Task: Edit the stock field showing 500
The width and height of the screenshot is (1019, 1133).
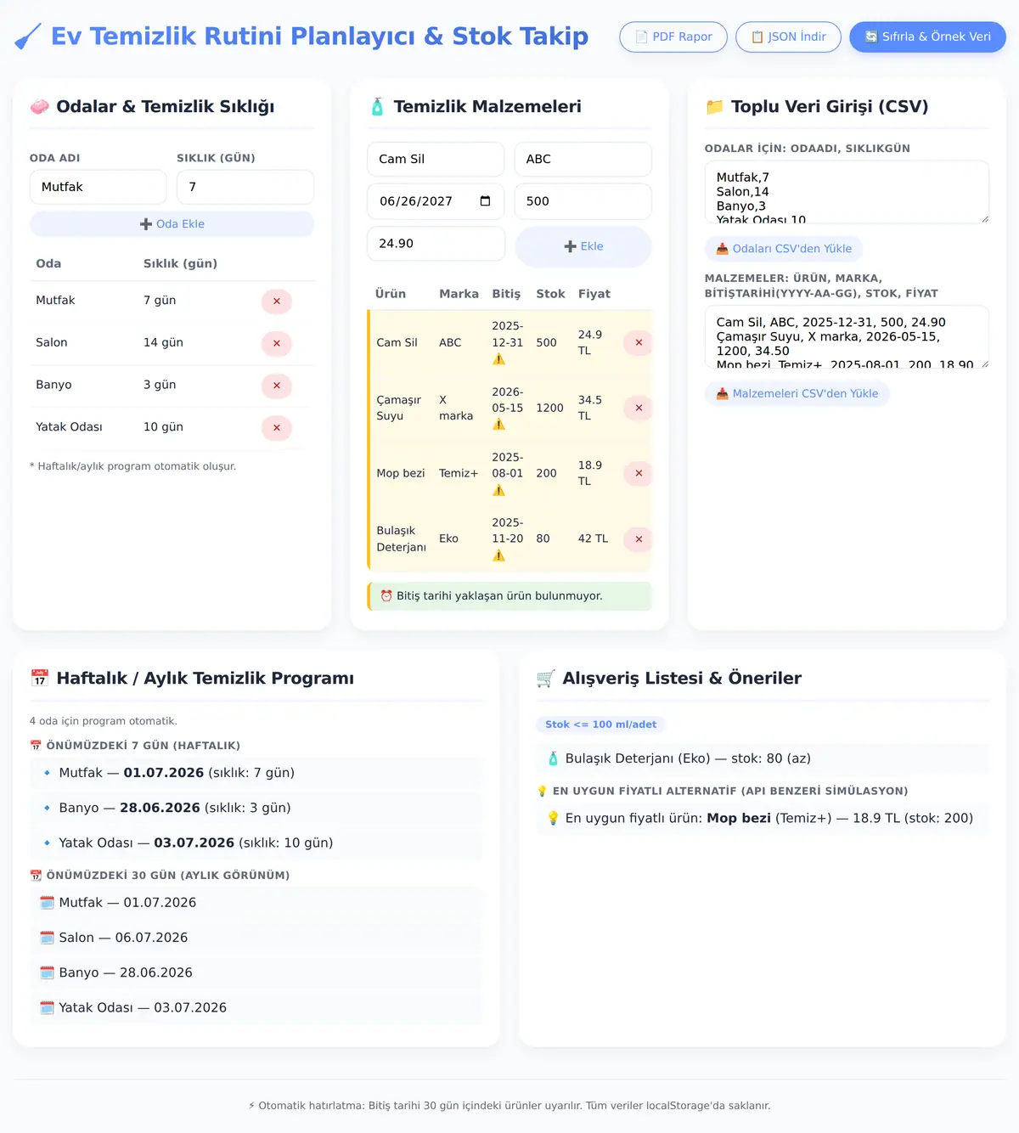Action: tap(583, 201)
